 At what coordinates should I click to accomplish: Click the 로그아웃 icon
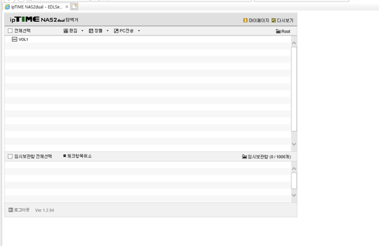coord(11,210)
